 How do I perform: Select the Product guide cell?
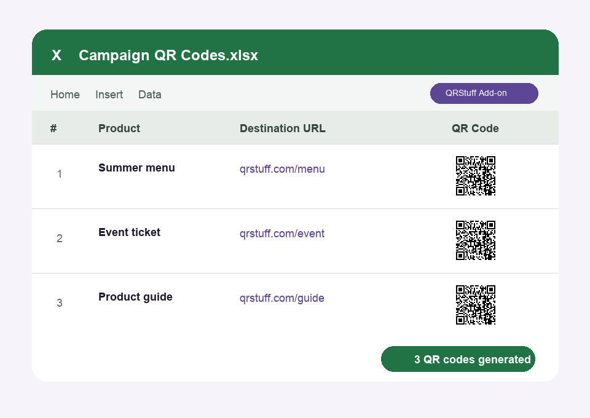[x=135, y=297]
